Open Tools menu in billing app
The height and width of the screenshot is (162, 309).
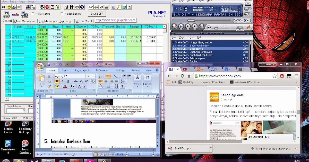(13, 2)
